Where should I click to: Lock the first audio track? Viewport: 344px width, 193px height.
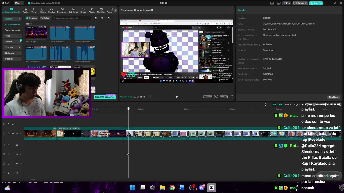point(8,145)
